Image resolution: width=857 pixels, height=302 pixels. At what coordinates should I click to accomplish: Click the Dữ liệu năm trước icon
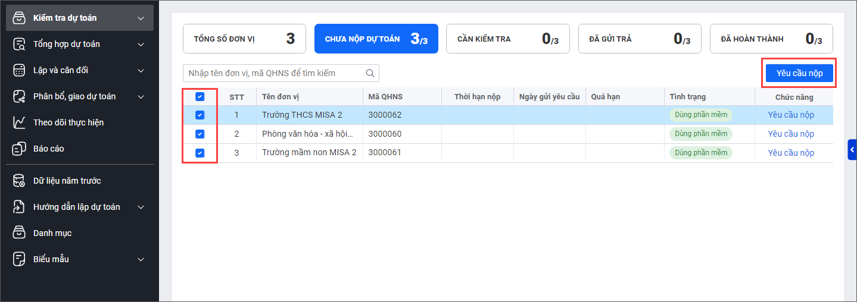(x=20, y=181)
